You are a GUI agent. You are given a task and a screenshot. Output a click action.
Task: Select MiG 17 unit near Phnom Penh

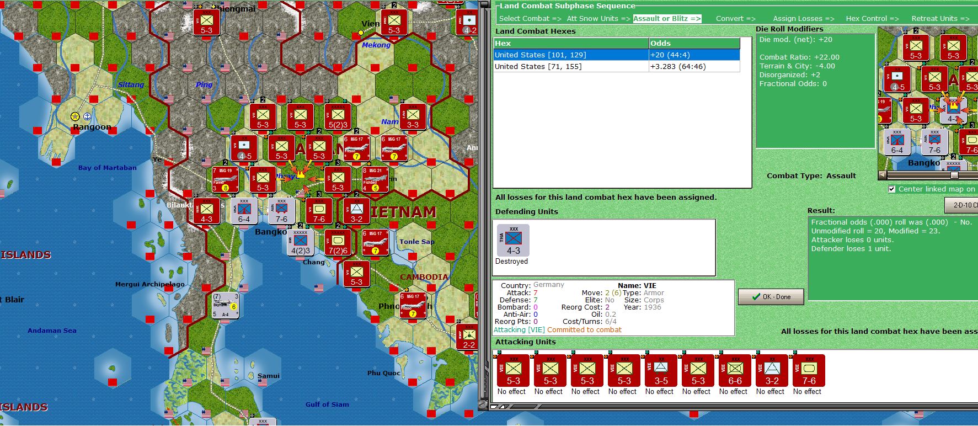[413, 306]
